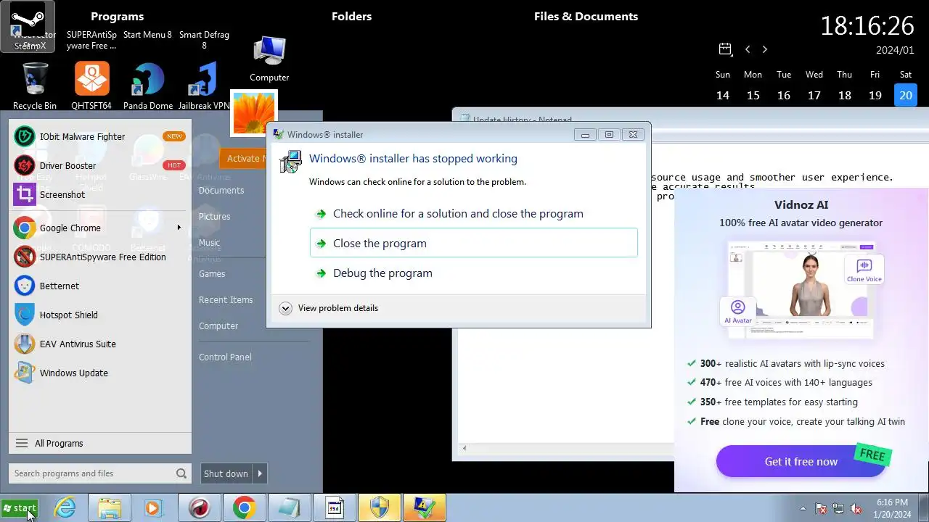Click the AI Avatar card in ad
Image resolution: width=929 pixels, height=522 pixels.
738,312
